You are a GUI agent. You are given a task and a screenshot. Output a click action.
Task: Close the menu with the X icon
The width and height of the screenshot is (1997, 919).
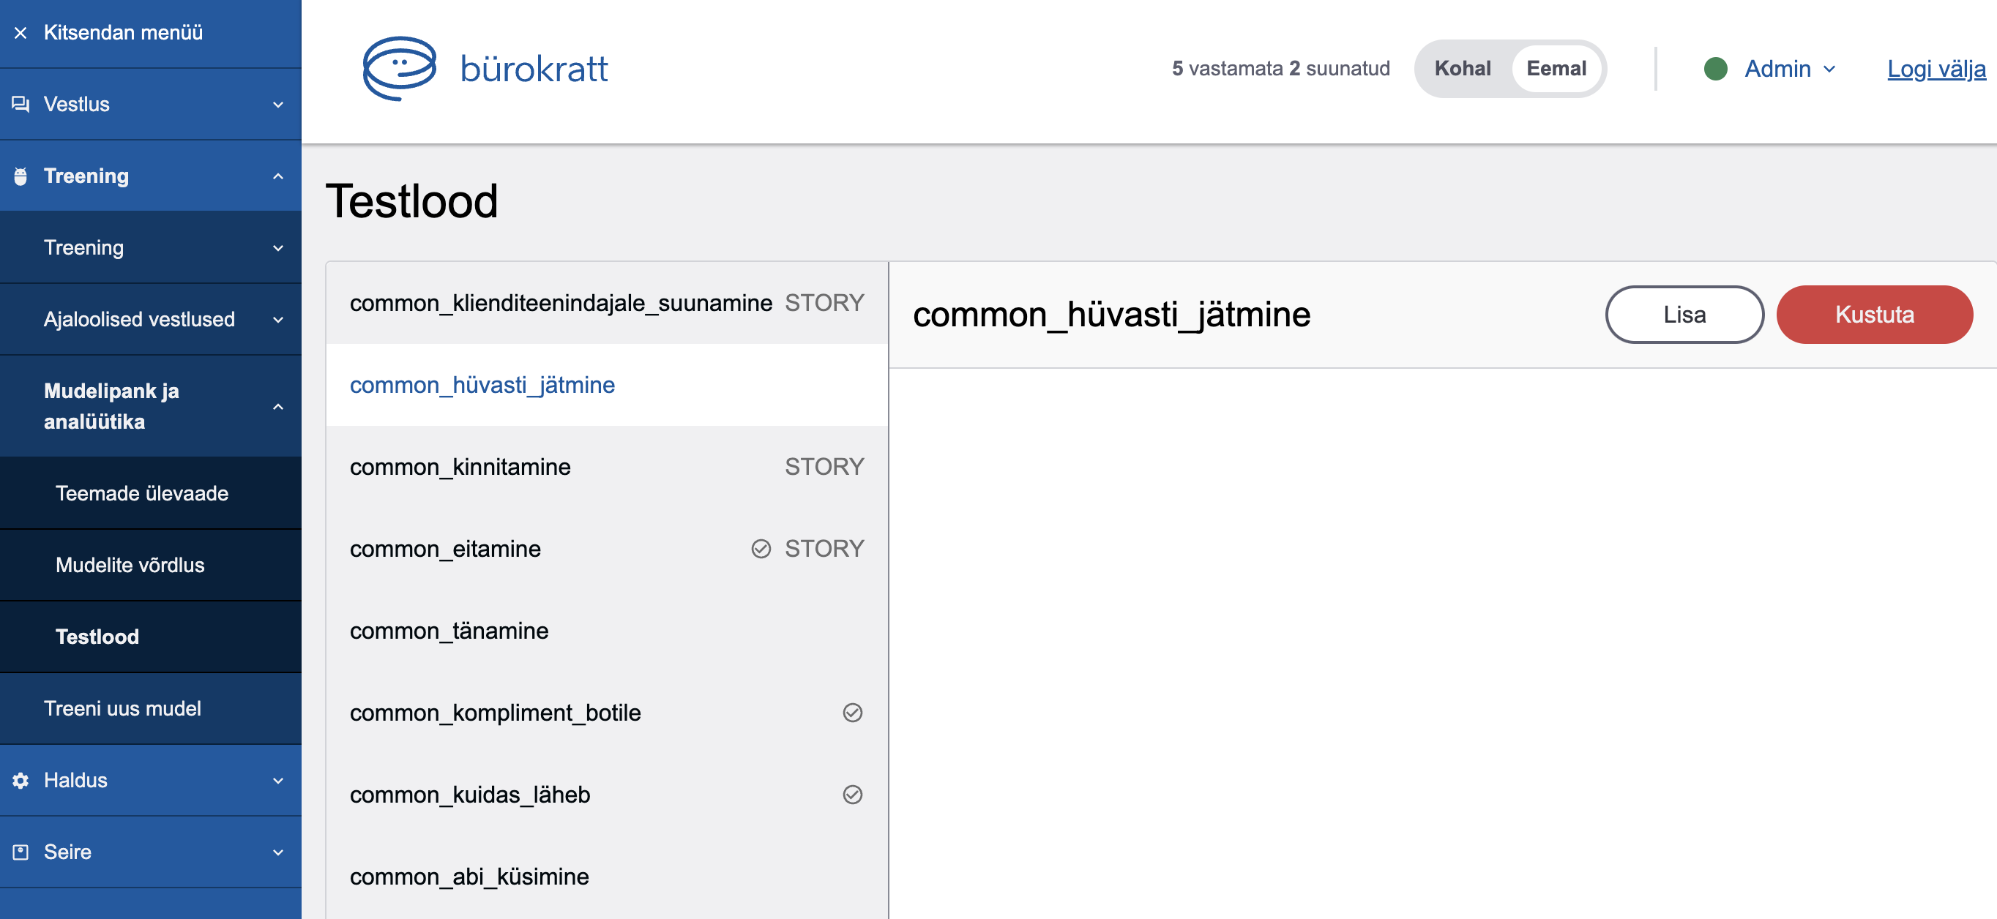(21, 32)
